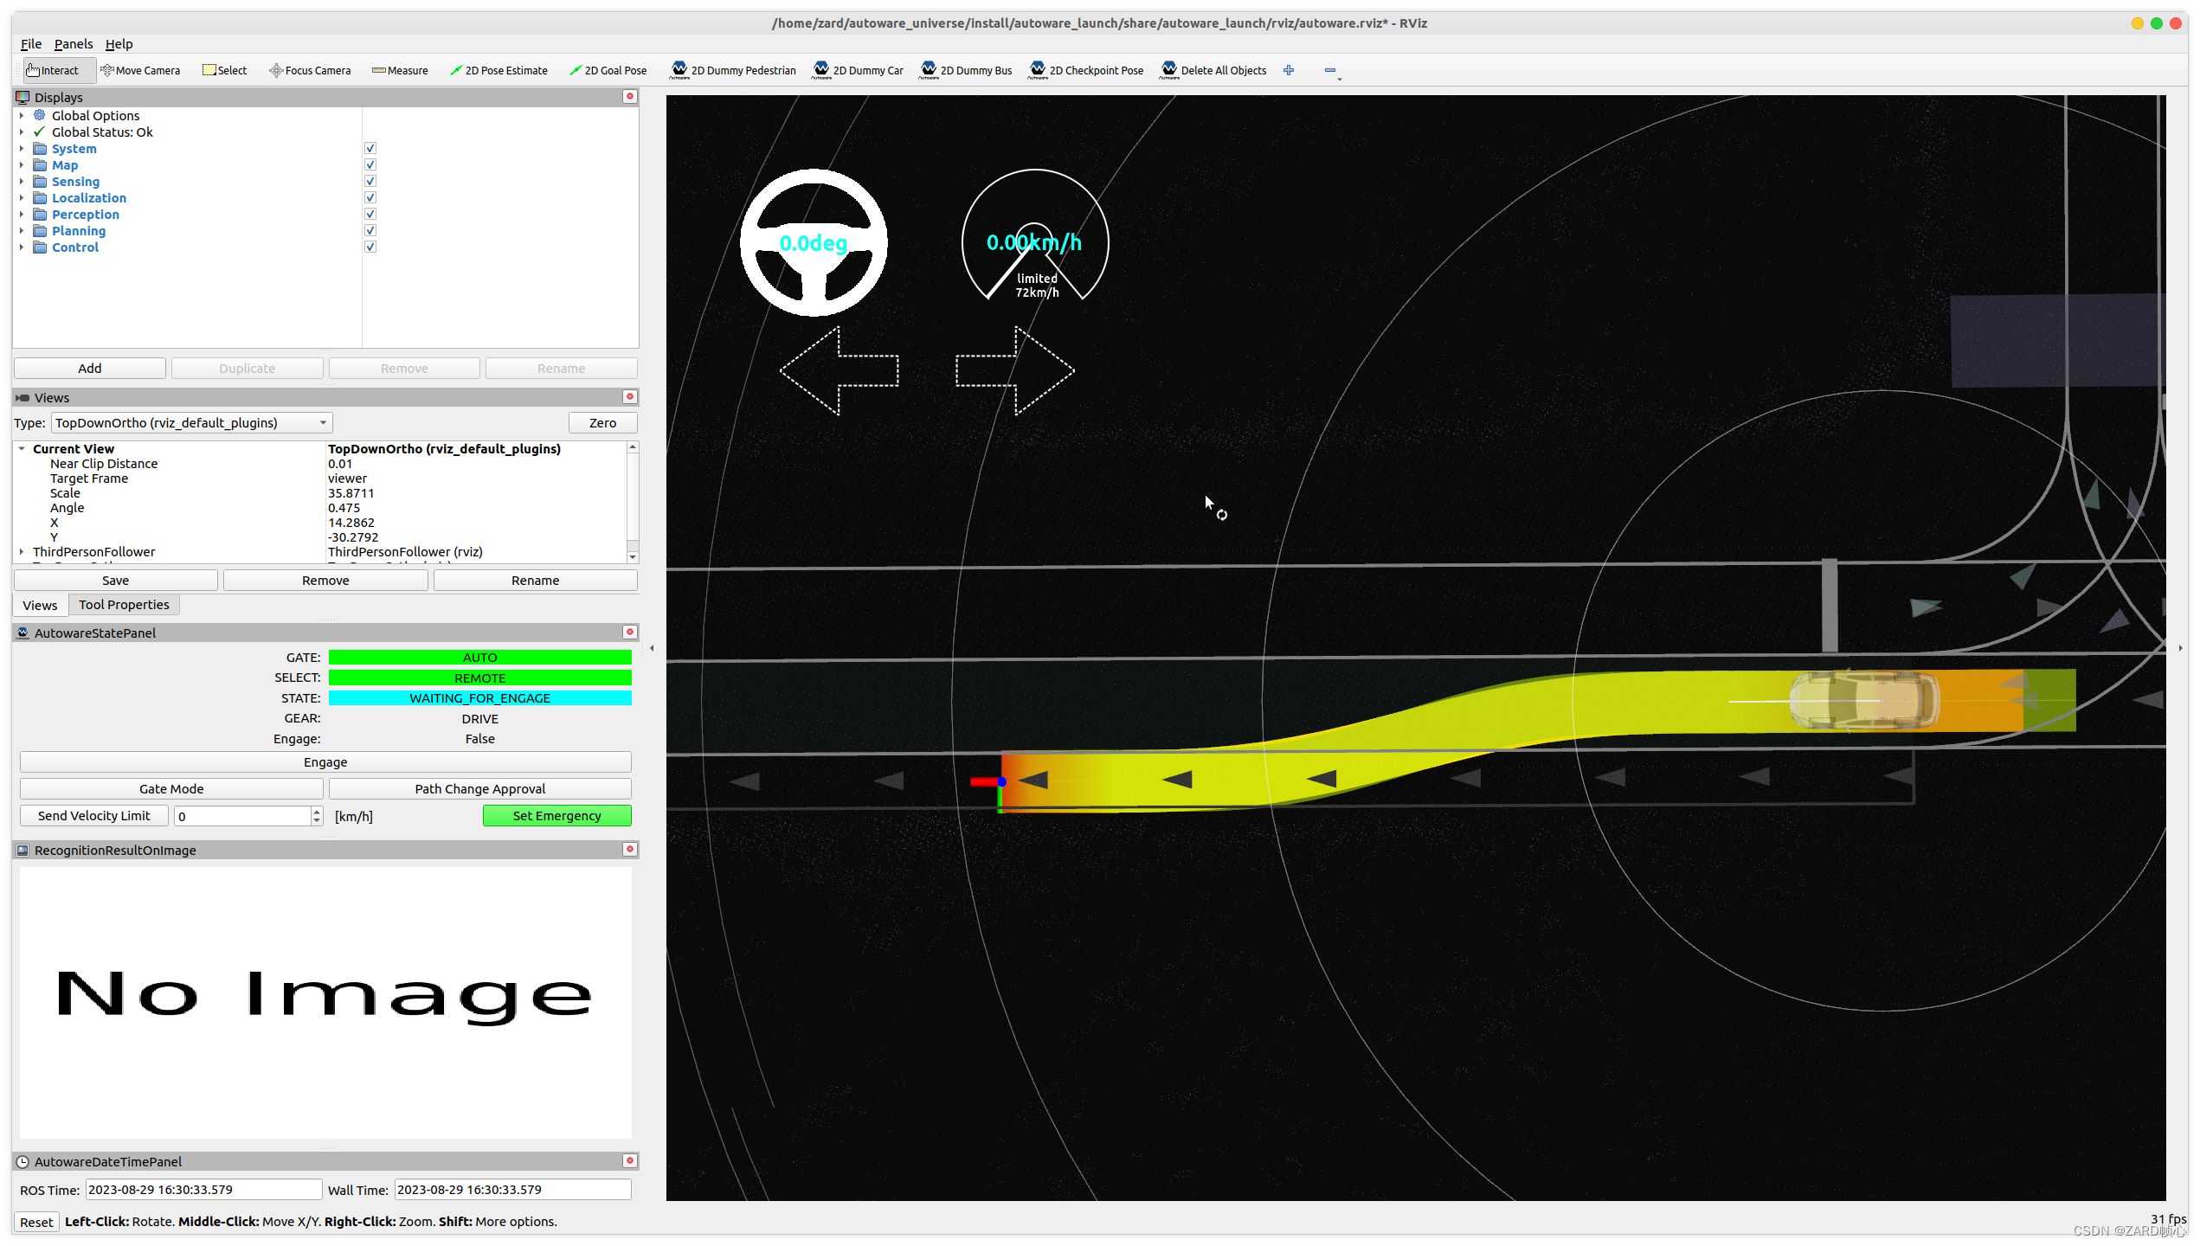Click the velocity limit input field
This screenshot has width=2200, height=1246.
242,816
